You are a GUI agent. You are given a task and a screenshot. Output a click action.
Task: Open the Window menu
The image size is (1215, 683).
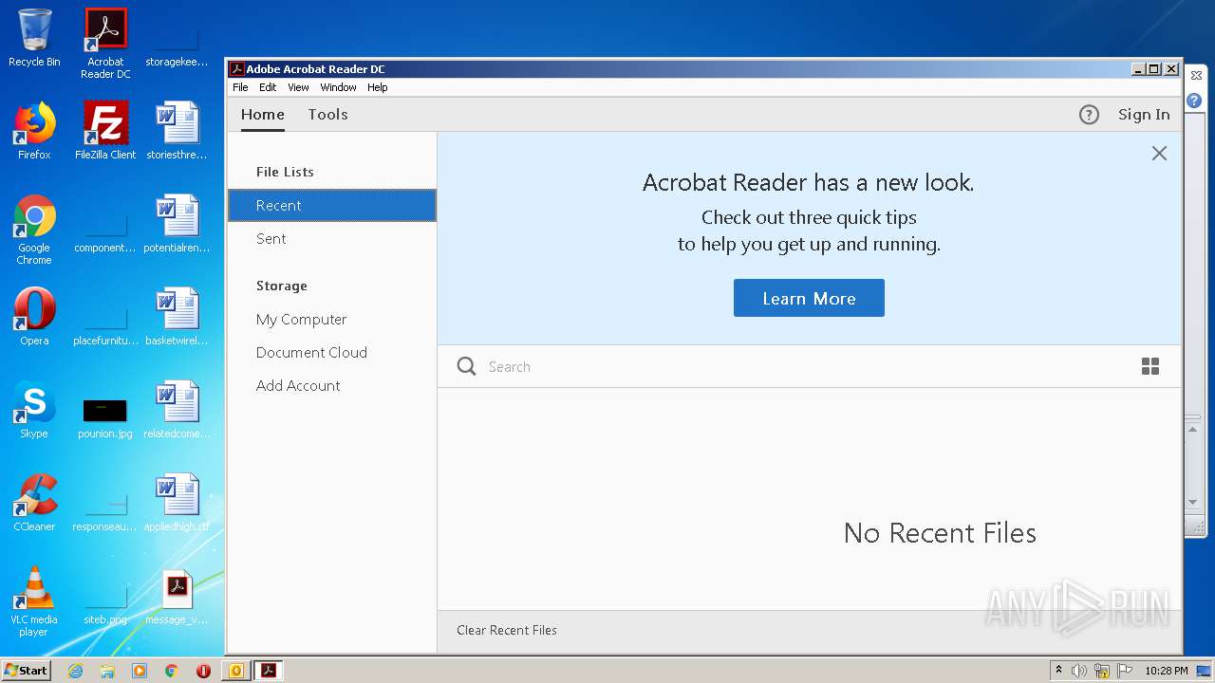[x=338, y=87]
